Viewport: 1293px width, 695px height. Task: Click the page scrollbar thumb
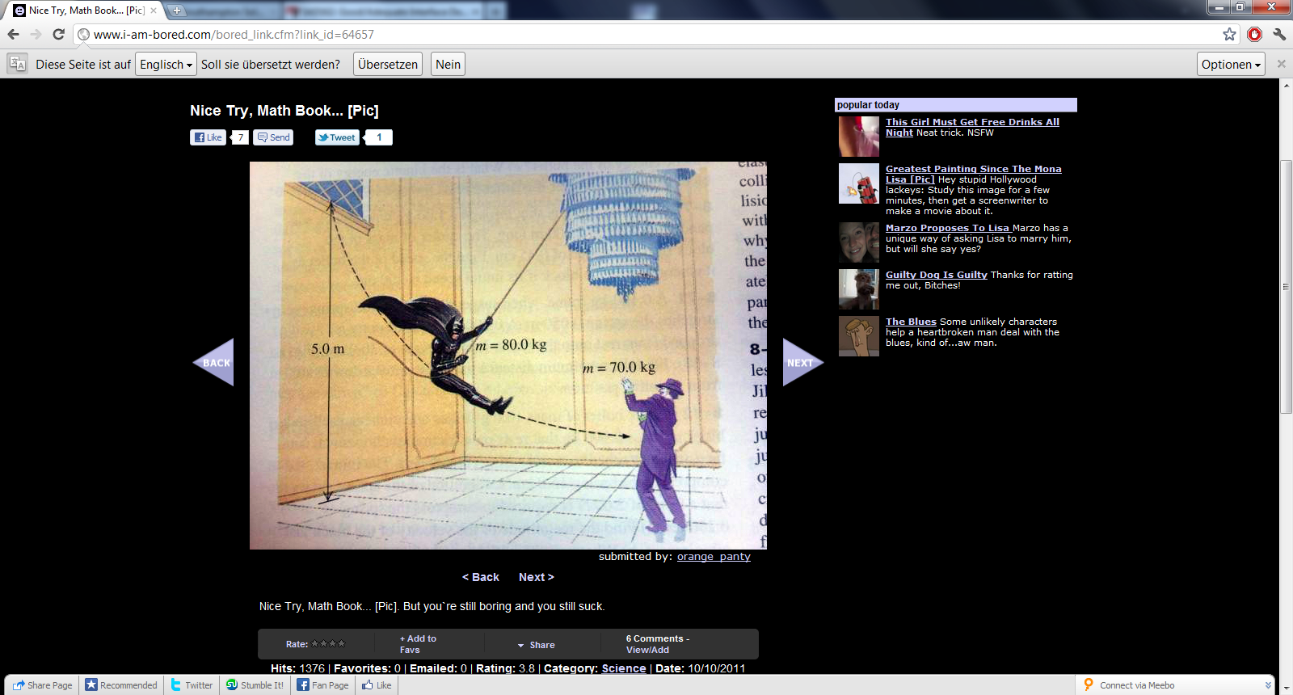click(1286, 287)
